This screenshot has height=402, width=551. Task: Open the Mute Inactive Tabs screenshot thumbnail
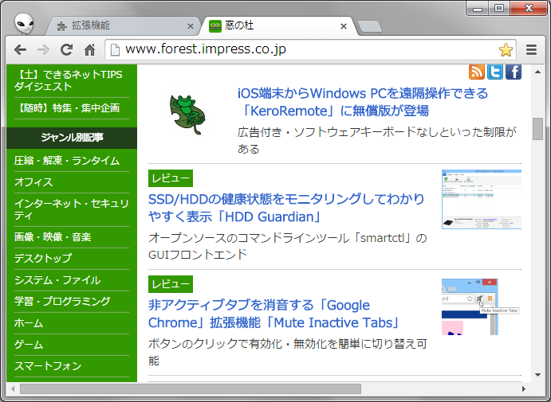point(482,306)
